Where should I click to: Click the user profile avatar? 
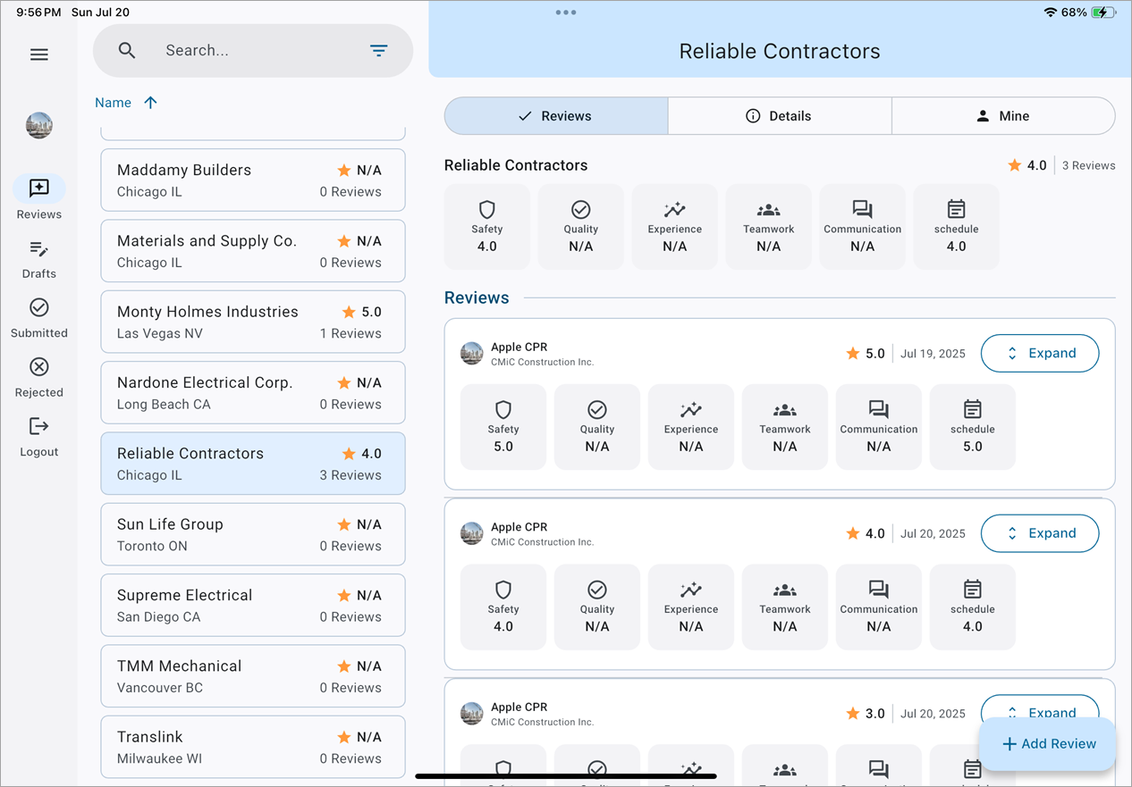tap(38, 125)
